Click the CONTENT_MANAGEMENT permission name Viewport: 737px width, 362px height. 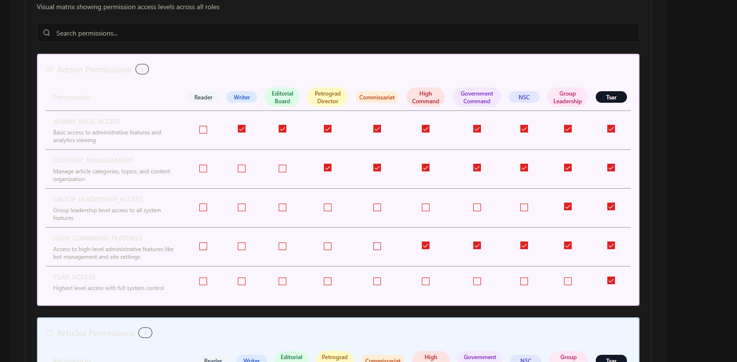pyautogui.click(x=93, y=161)
